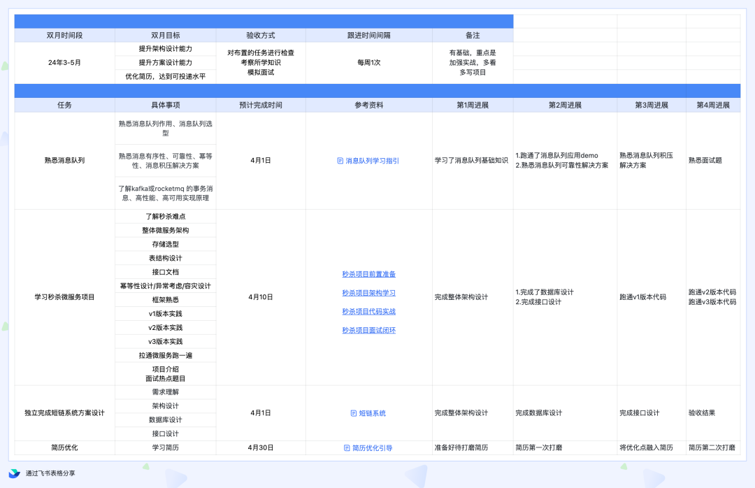The image size is (755, 488).
Task: Select the 简历第一次打磨 cell
Action: coord(566,447)
